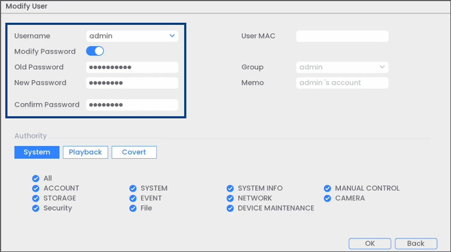Expand the Group dropdown
This screenshot has height=252, width=451.
[x=342, y=68]
